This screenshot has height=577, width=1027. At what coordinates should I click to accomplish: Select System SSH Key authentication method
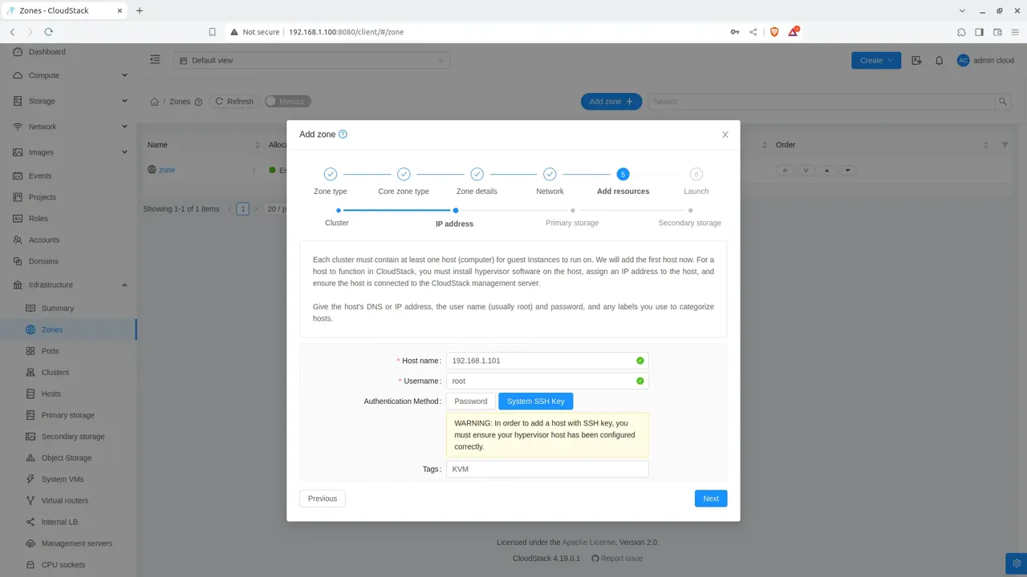coord(535,401)
